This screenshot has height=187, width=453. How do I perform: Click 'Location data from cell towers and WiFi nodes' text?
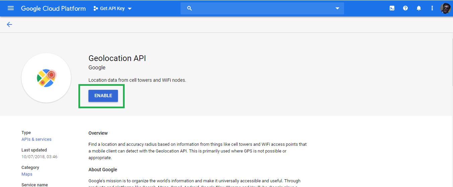[x=137, y=80]
